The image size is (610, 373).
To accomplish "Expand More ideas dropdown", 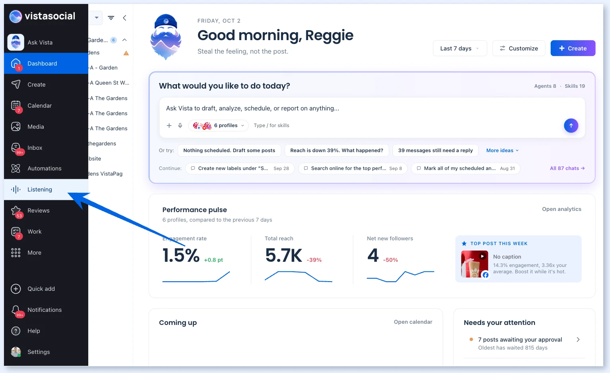I will (502, 151).
